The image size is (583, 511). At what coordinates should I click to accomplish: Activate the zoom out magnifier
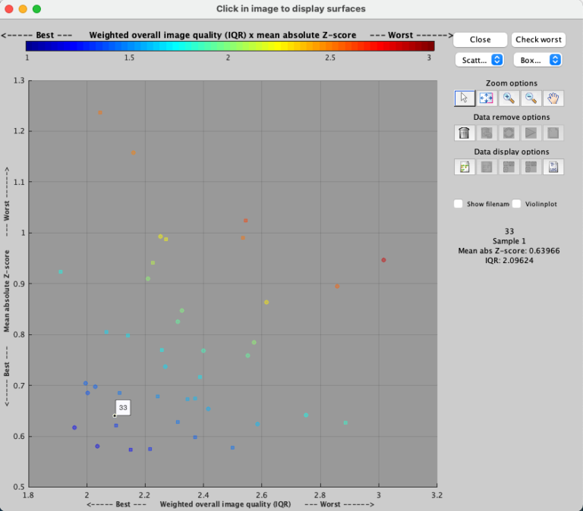click(x=531, y=98)
